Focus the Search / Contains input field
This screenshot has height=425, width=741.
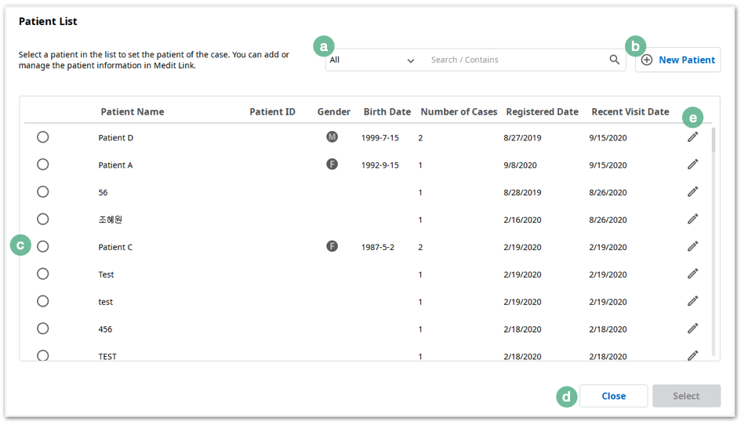pyautogui.click(x=517, y=60)
